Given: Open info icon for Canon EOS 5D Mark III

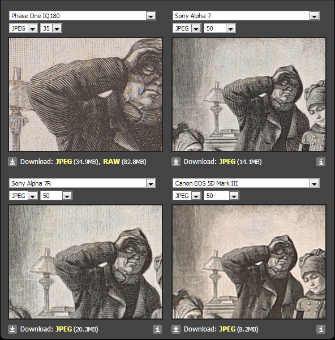Looking at the screenshot, I should (x=321, y=329).
